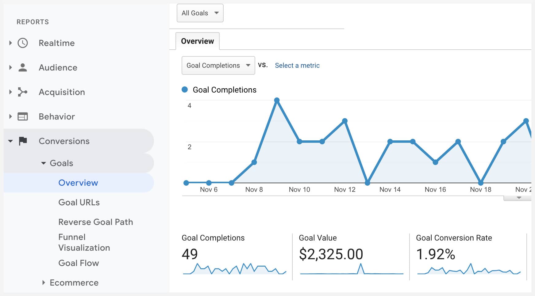The height and width of the screenshot is (296, 535).
Task: Click the Conversions flag icon
Action: coord(23,141)
